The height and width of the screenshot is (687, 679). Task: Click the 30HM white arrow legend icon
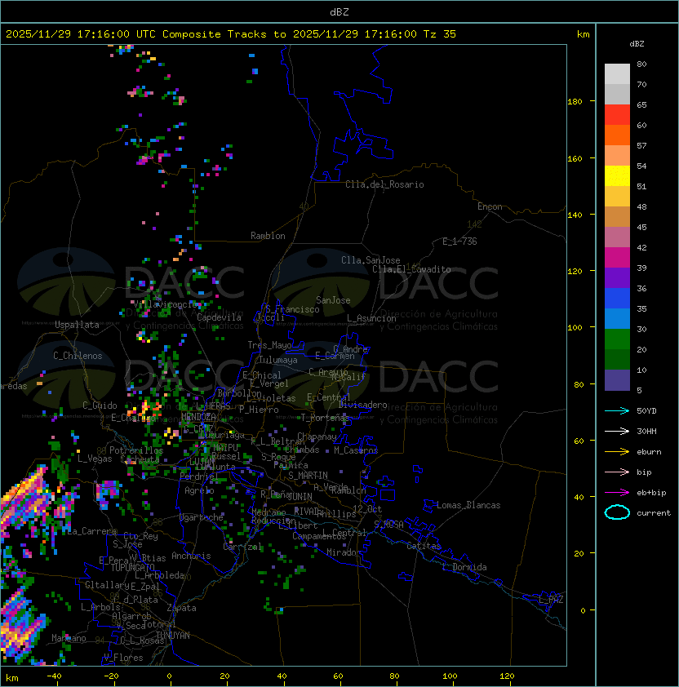[x=617, y=431]
